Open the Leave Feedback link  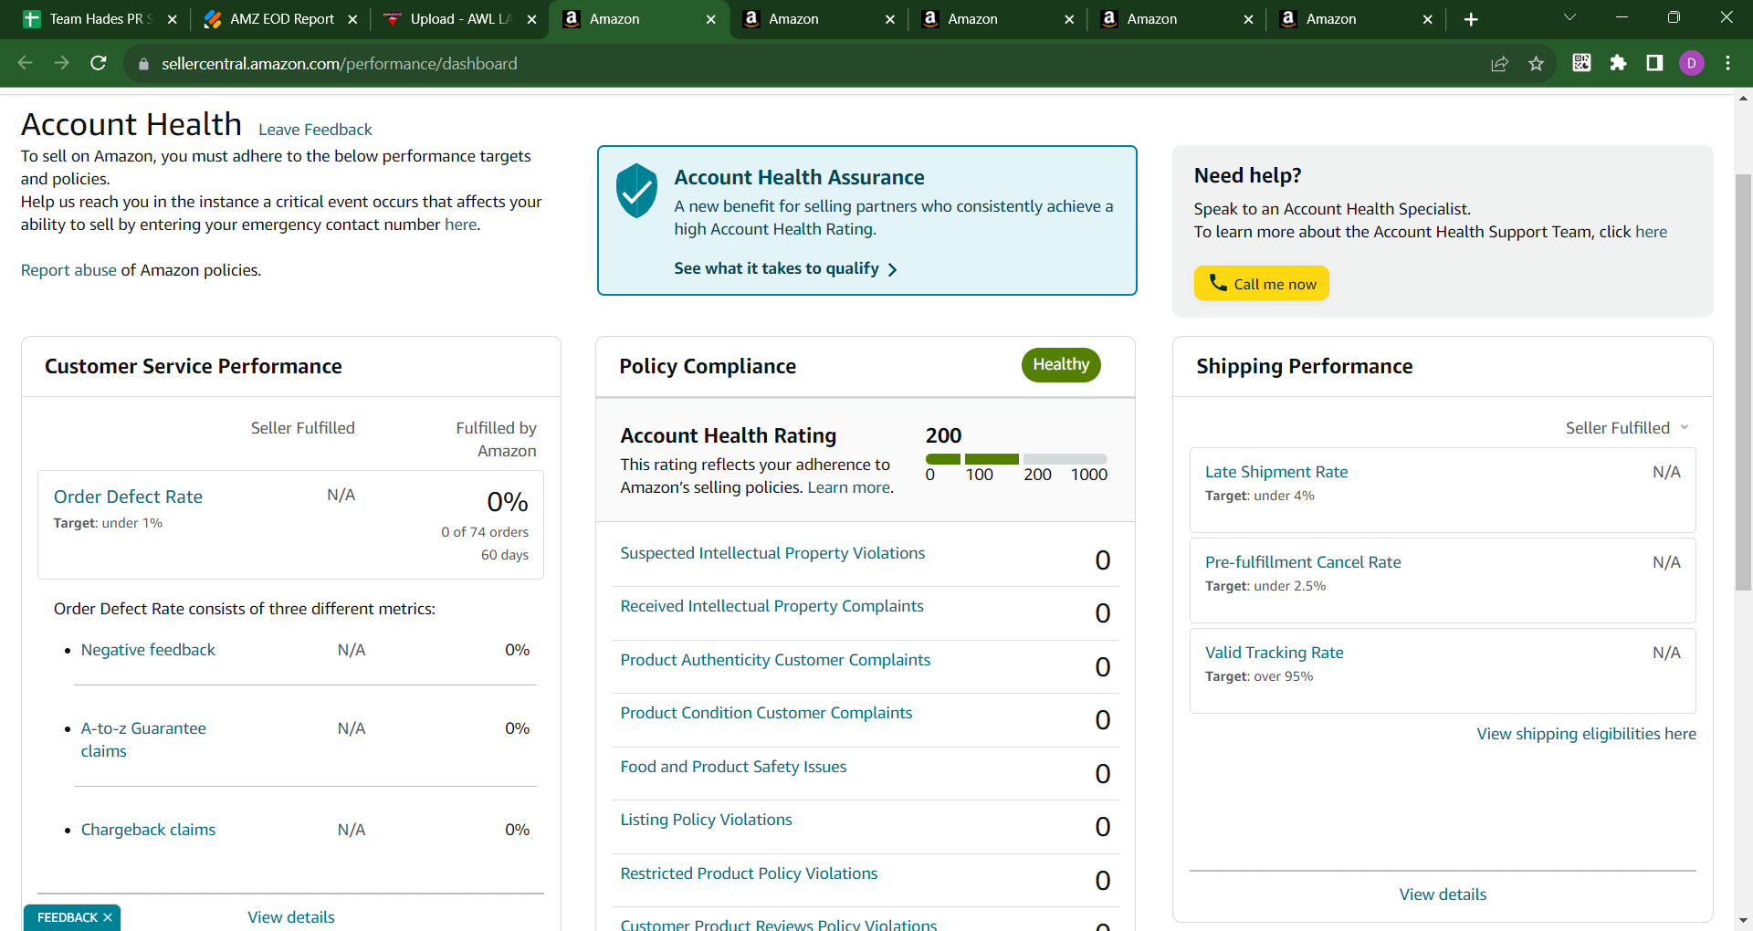(x=315, y=130)
